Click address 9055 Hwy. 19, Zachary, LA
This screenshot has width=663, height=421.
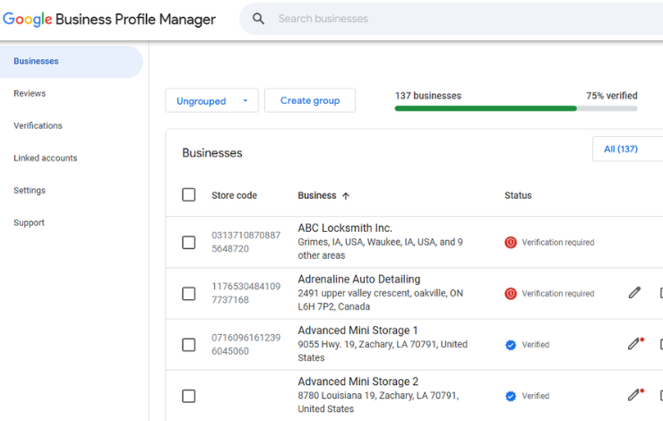(383, 351)
